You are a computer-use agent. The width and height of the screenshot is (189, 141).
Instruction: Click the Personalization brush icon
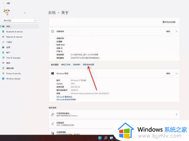pos(3,42)
